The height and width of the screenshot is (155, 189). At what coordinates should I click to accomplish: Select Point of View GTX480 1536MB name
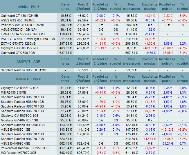(22, 25)
